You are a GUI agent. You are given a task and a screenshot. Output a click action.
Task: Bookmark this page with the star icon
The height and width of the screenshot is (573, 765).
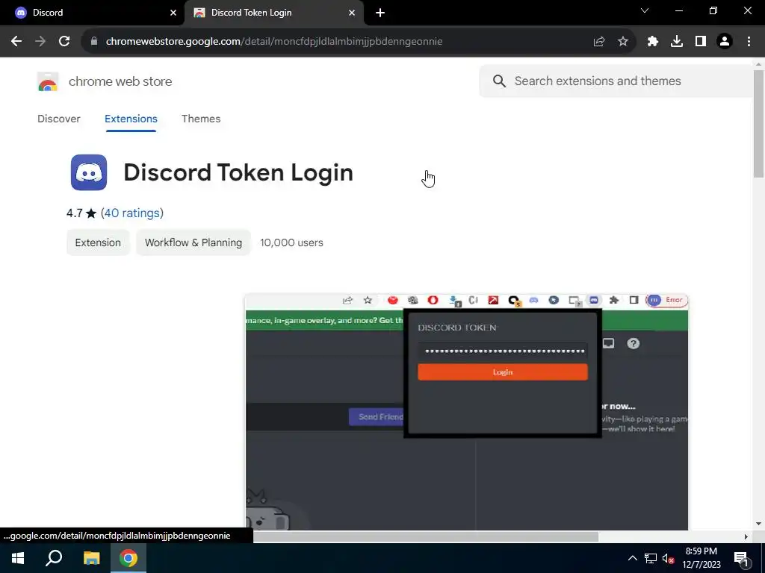[623, 42]
